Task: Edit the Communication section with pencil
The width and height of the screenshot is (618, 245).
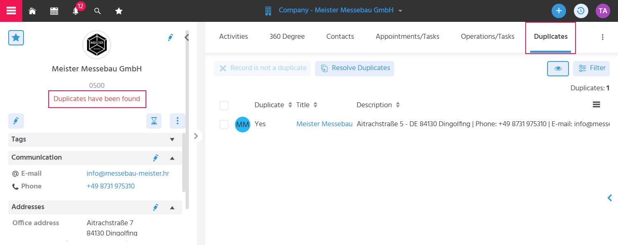Action: (155, 158)
